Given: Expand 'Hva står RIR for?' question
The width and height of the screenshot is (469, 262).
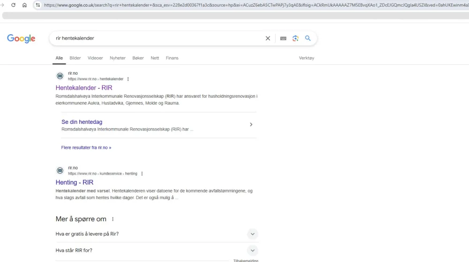Looking at the screenshot, I should (x=252, y=250).
